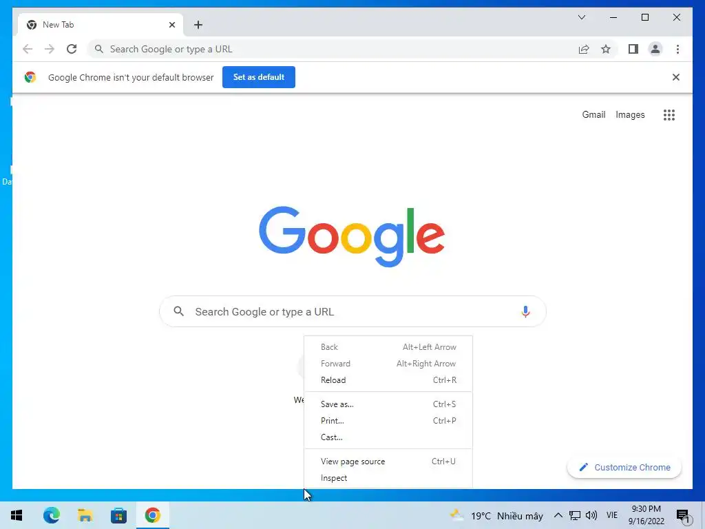Show hidden system tray icons

coord(558,515)
